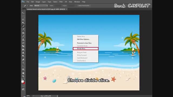This screenshot has height=97, width=173.
Task: Swap foreground and background colors
Action: [x=24, y=79]
